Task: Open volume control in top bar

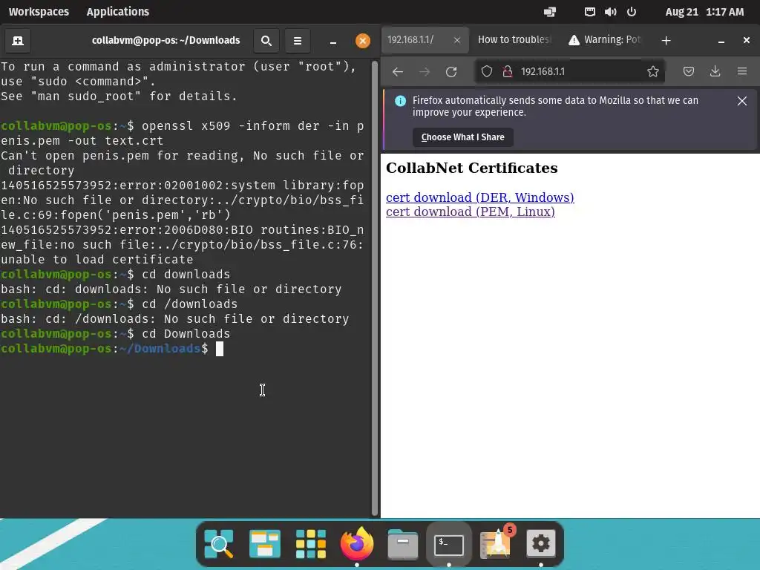Action: pos(610,12)
